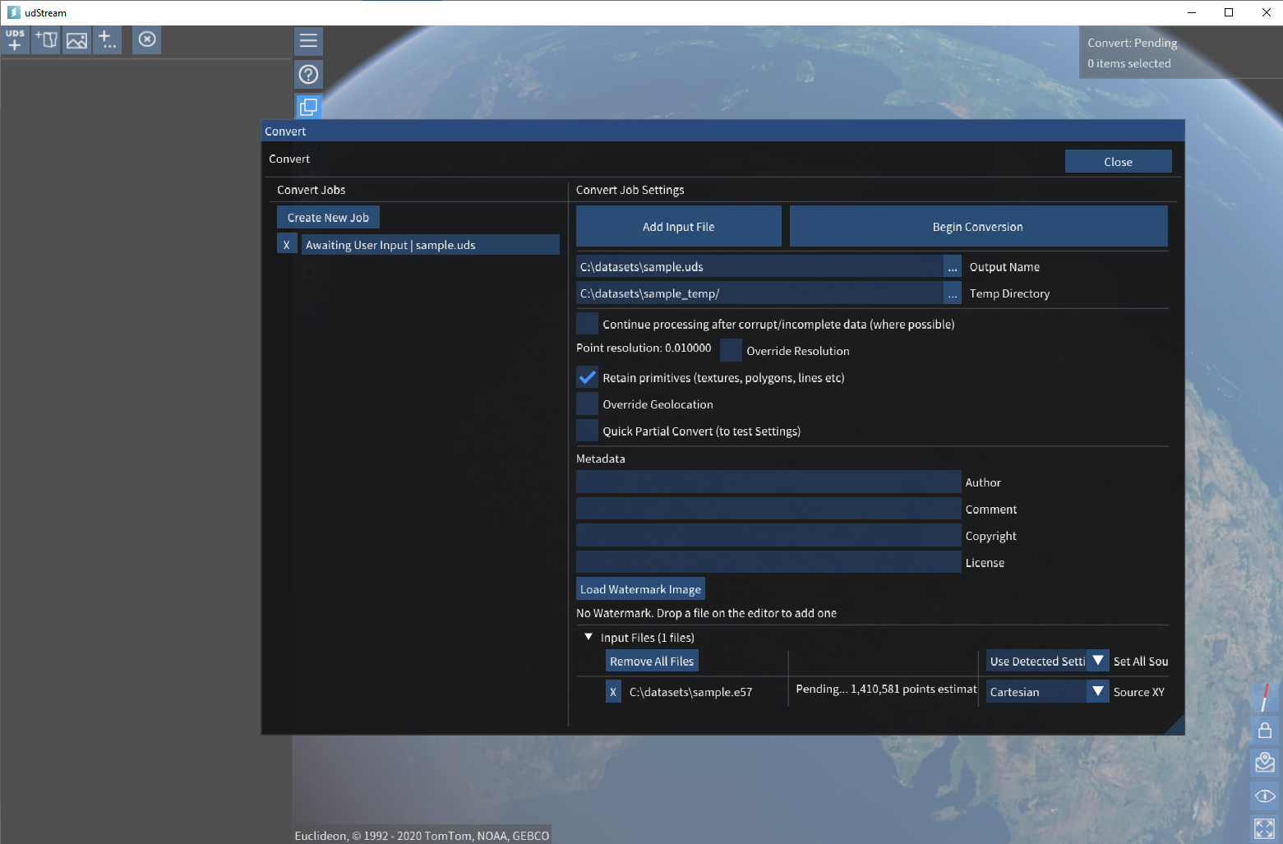
Task: Click the Convert window toggle icon
Action: (x=309, y=107)
